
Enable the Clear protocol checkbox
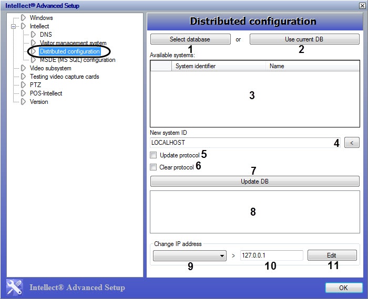(x=154, y=167)
